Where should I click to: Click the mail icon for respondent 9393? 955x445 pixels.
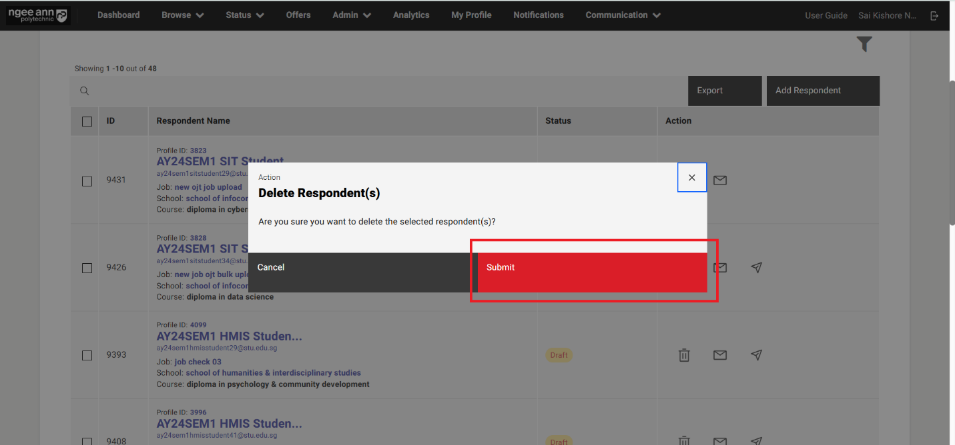coord(720,355)
